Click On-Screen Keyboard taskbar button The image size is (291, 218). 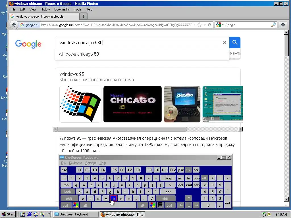[76, 214]
